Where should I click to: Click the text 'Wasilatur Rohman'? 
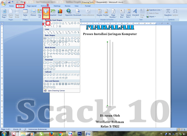[110, 122]
